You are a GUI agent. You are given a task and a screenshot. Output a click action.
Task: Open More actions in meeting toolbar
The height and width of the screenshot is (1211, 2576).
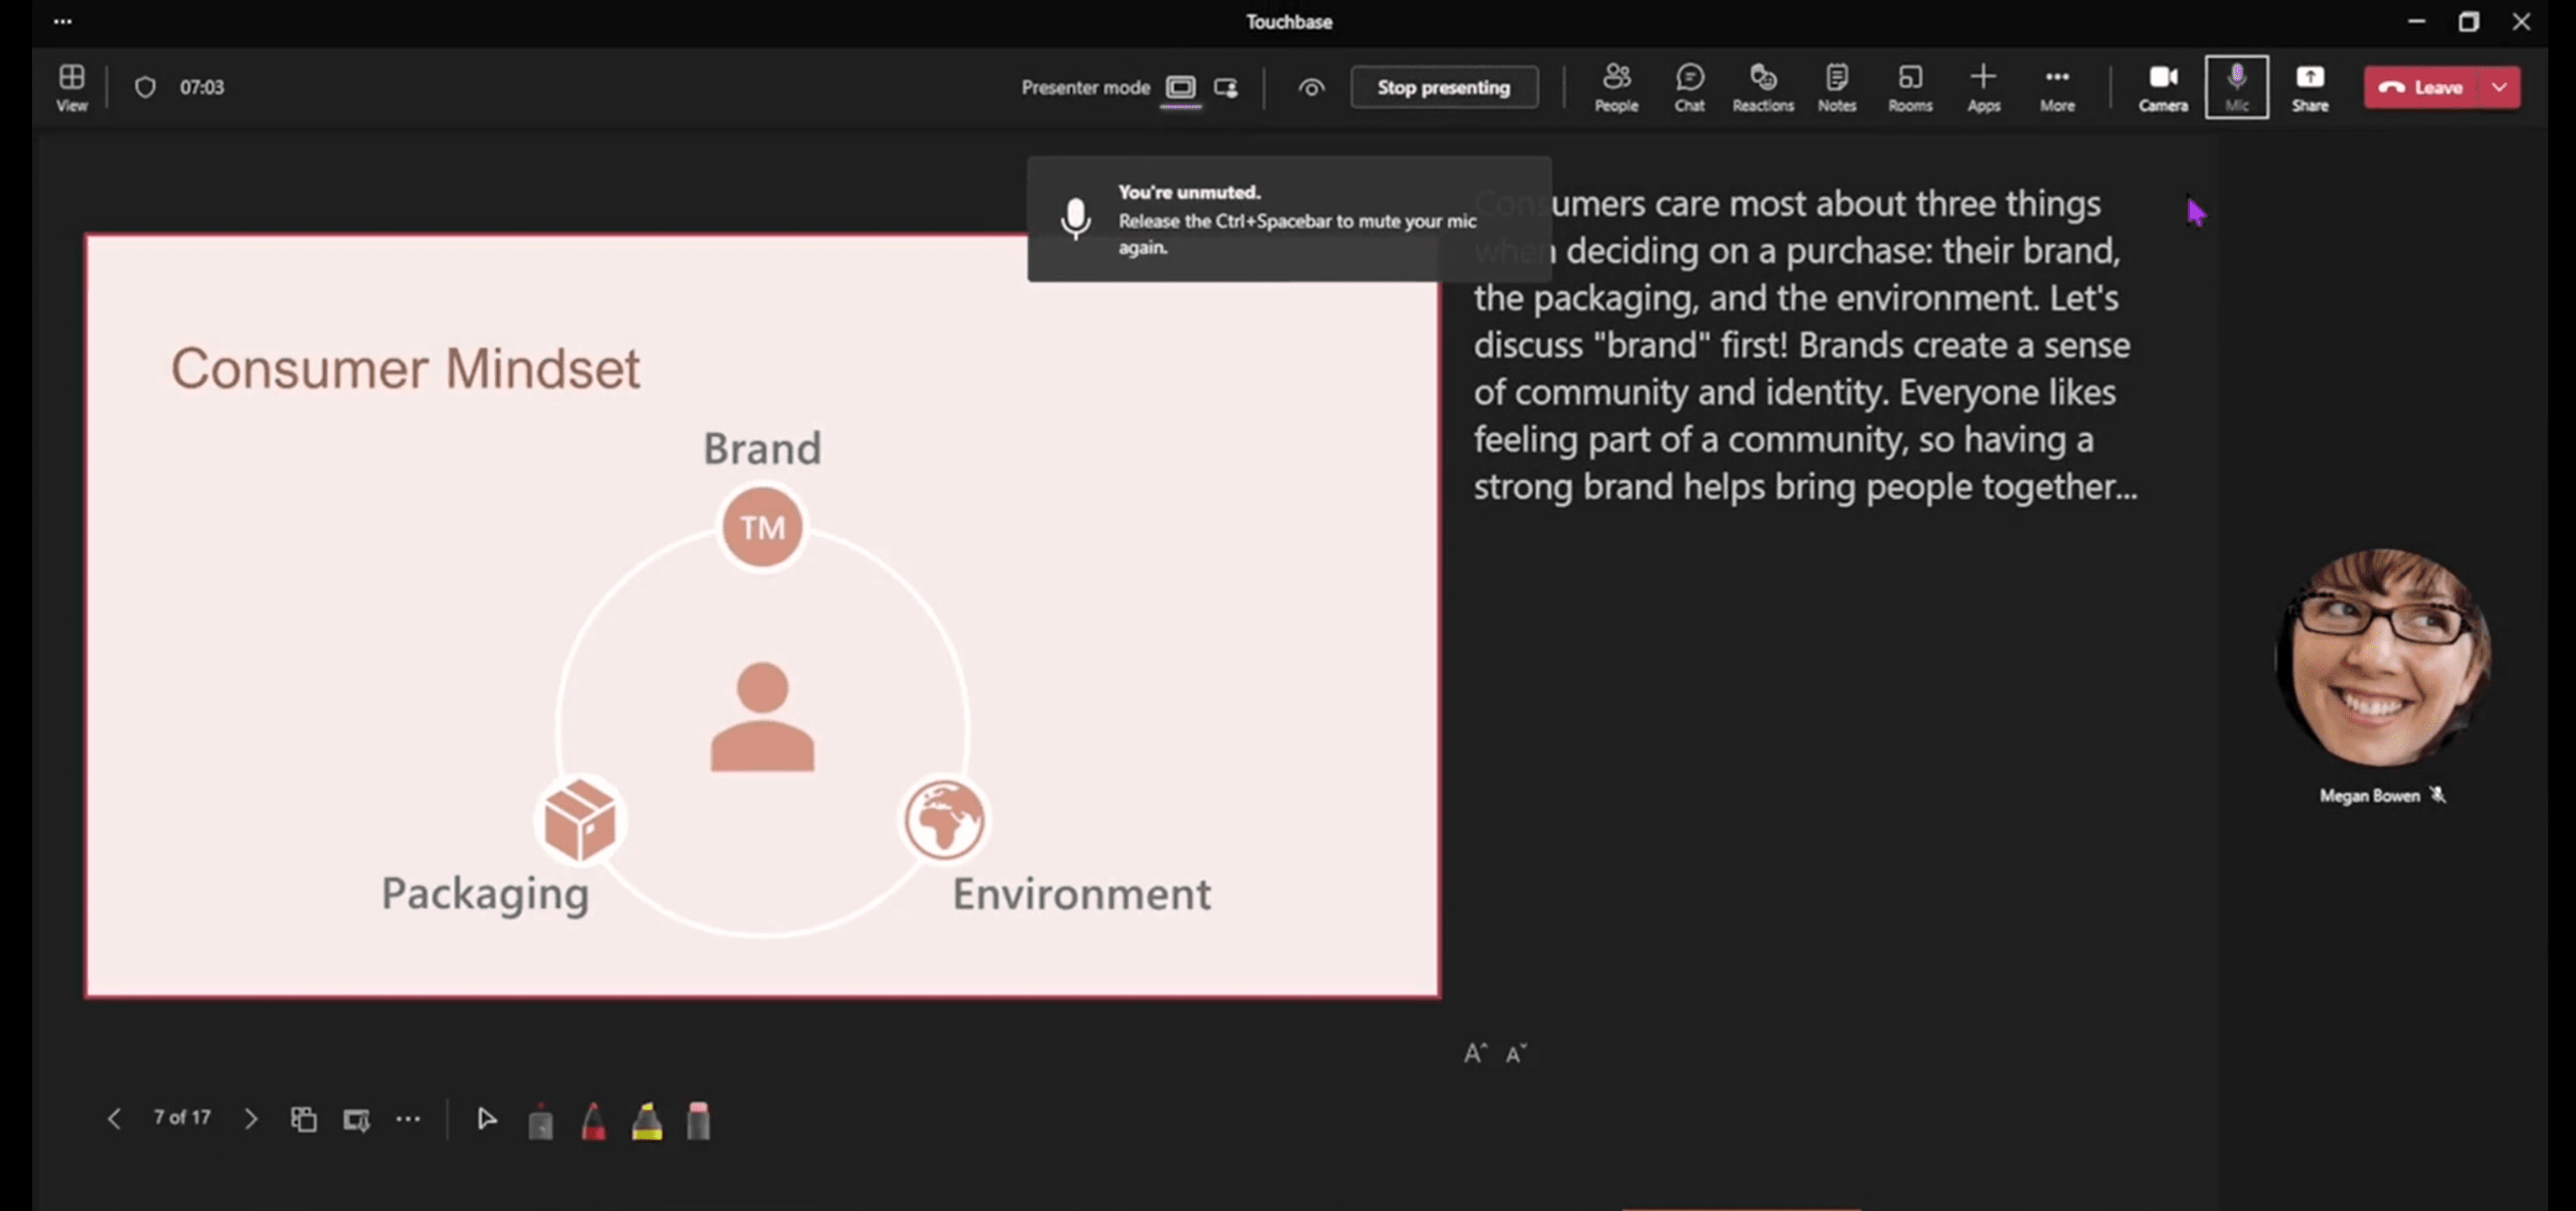click(2057, 87)
